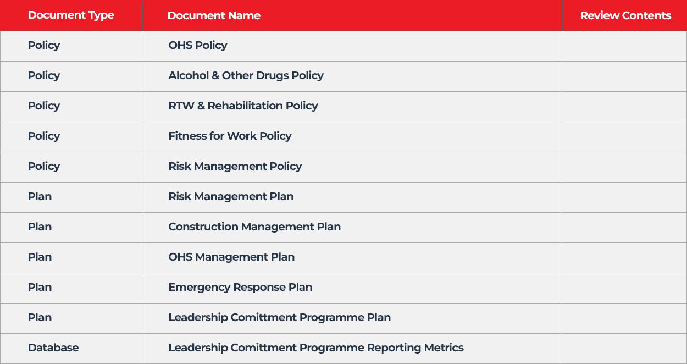
Task: Click the OHS Management Plan name
Action: tap(231, 257)
